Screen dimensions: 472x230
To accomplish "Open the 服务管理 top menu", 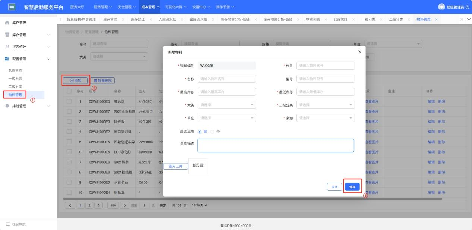I will 103,7.
